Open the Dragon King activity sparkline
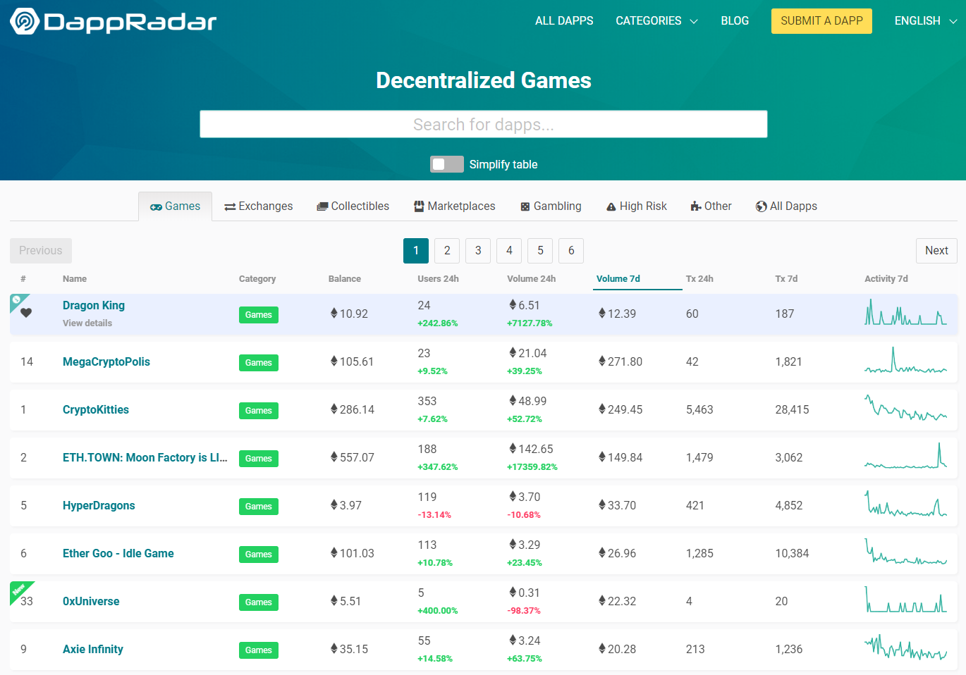The height and width of the screenshot is (675, 966). coord(906,312)
